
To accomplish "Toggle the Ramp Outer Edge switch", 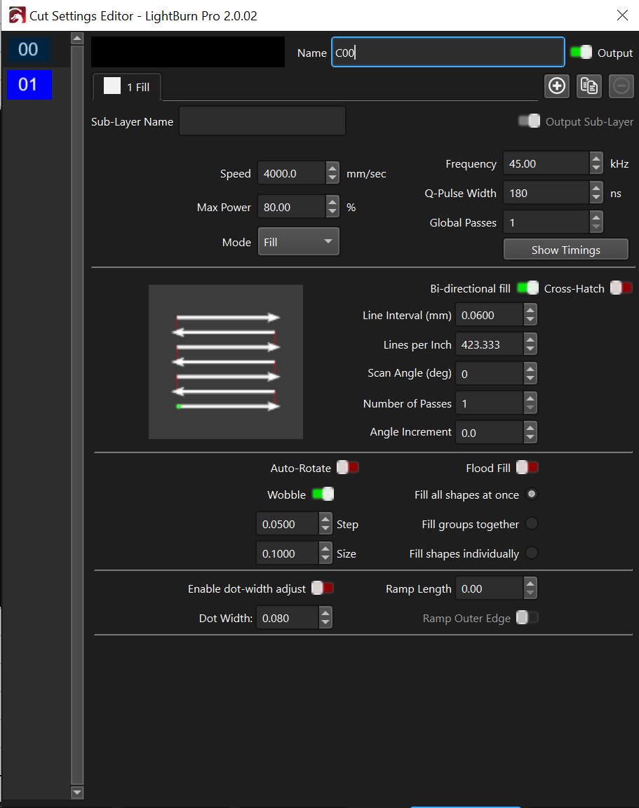I will (527, 617).
